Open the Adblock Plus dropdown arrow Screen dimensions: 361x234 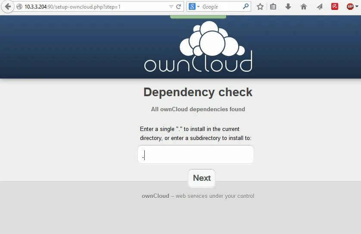coord(357,6)
